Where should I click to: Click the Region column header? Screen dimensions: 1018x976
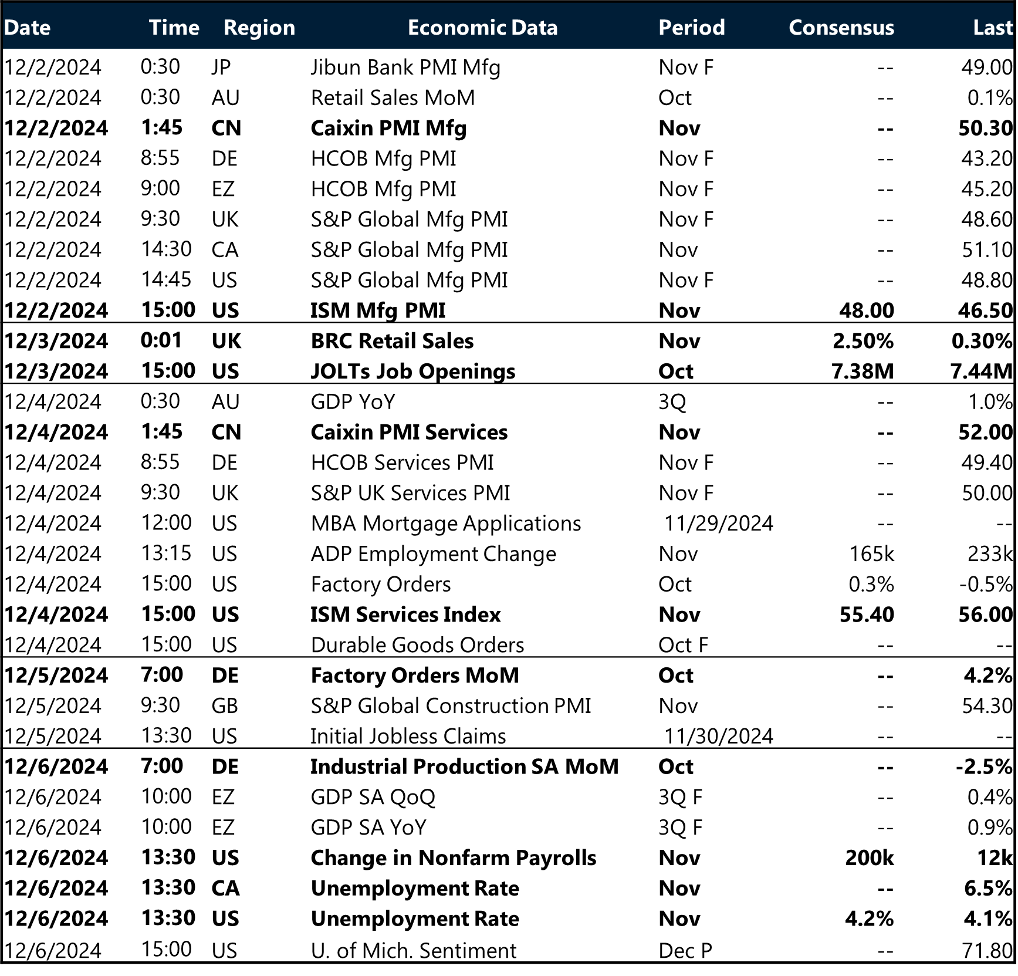click(259, 28)
